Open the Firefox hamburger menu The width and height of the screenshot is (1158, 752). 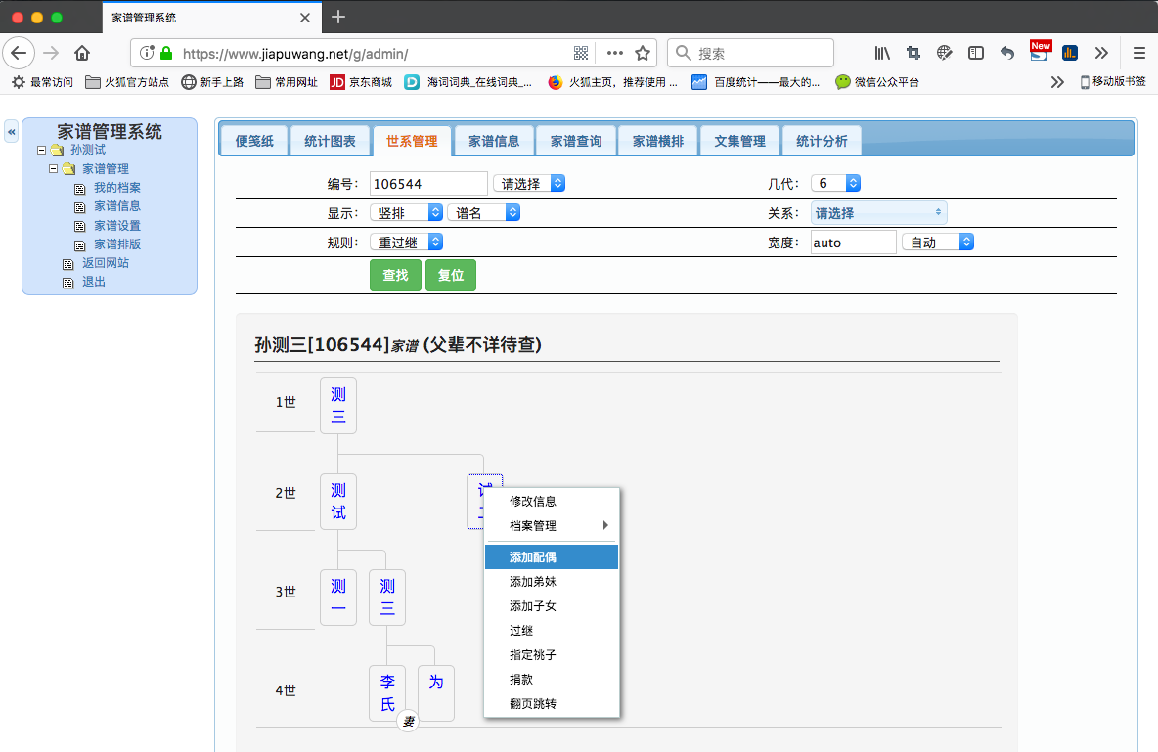[1139, 53]
